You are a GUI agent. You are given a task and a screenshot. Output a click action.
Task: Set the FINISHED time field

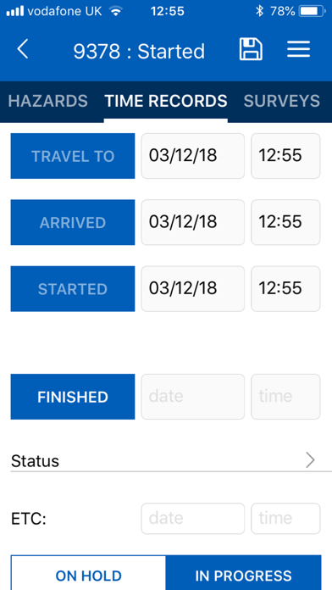pos(285,397)
